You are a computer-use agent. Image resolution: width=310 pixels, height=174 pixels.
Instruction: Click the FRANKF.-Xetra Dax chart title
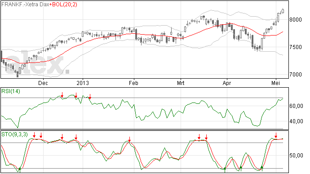(x=25, y=4)
